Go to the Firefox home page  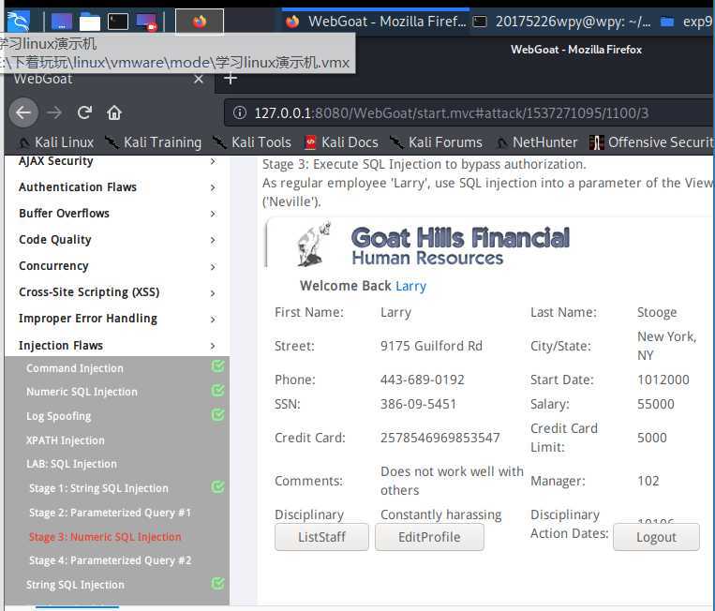pos(114,112)
